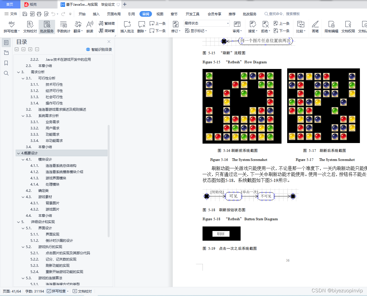The width and height of the screenshot is (367, 296).
Task: Click the document proofreading (文档校对) icon
Action: click(x=30, y=27)
